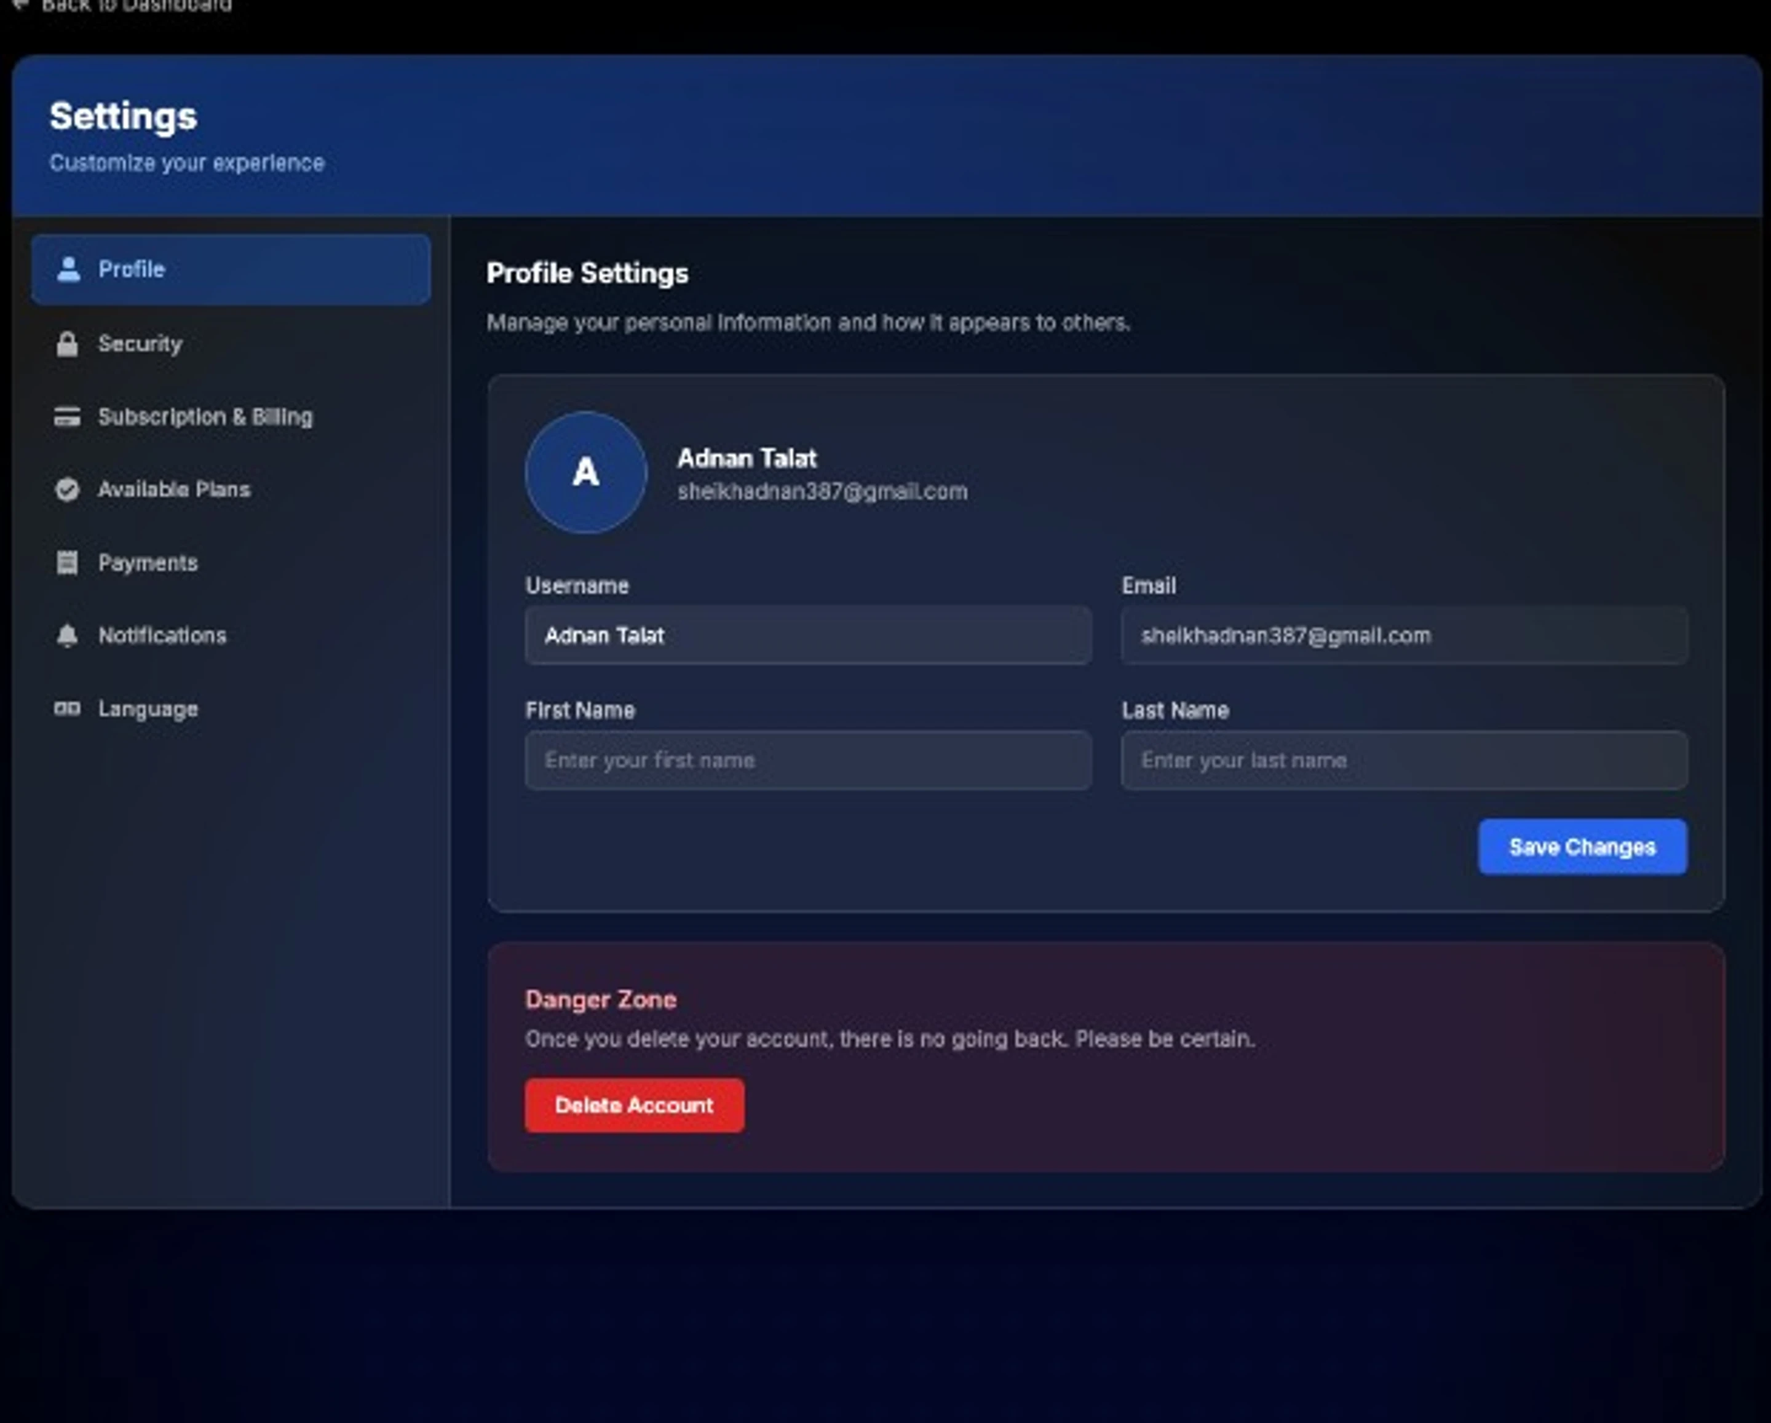1771x1423 pixels.
Task: Click the Last Name input field
Action: (1405, 760)
